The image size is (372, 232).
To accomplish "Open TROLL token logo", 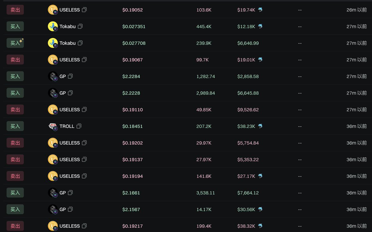I will (x=53, y=126).
